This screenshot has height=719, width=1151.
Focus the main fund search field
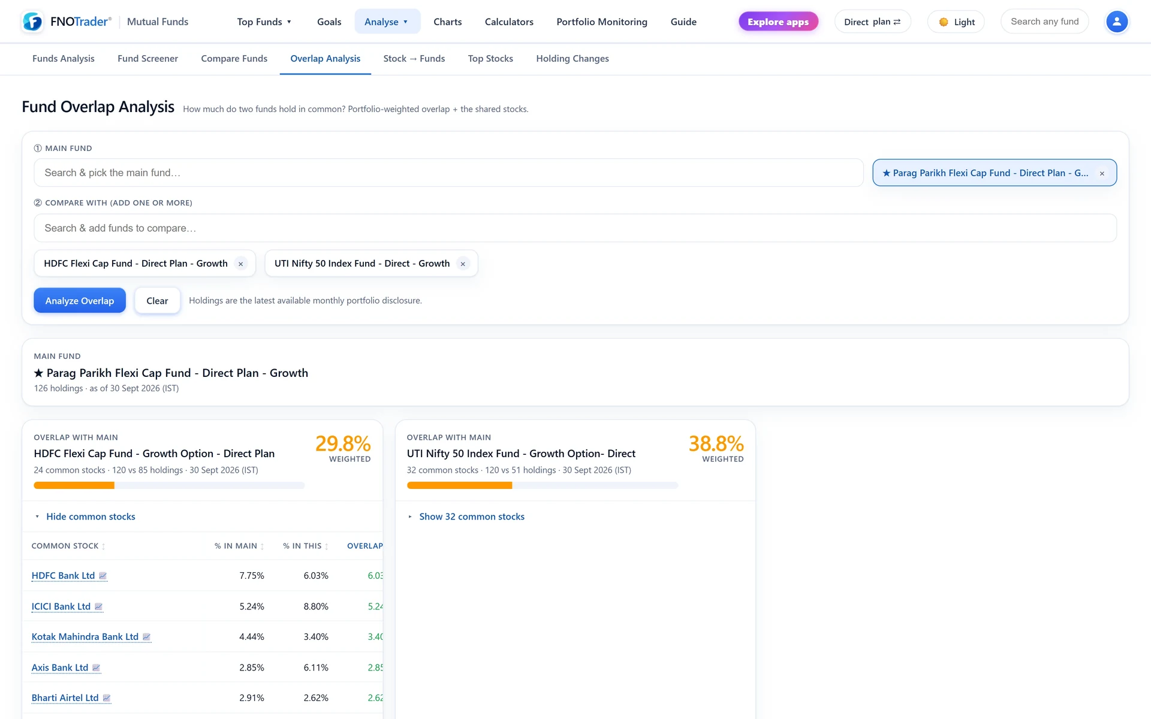click(448, 173)
